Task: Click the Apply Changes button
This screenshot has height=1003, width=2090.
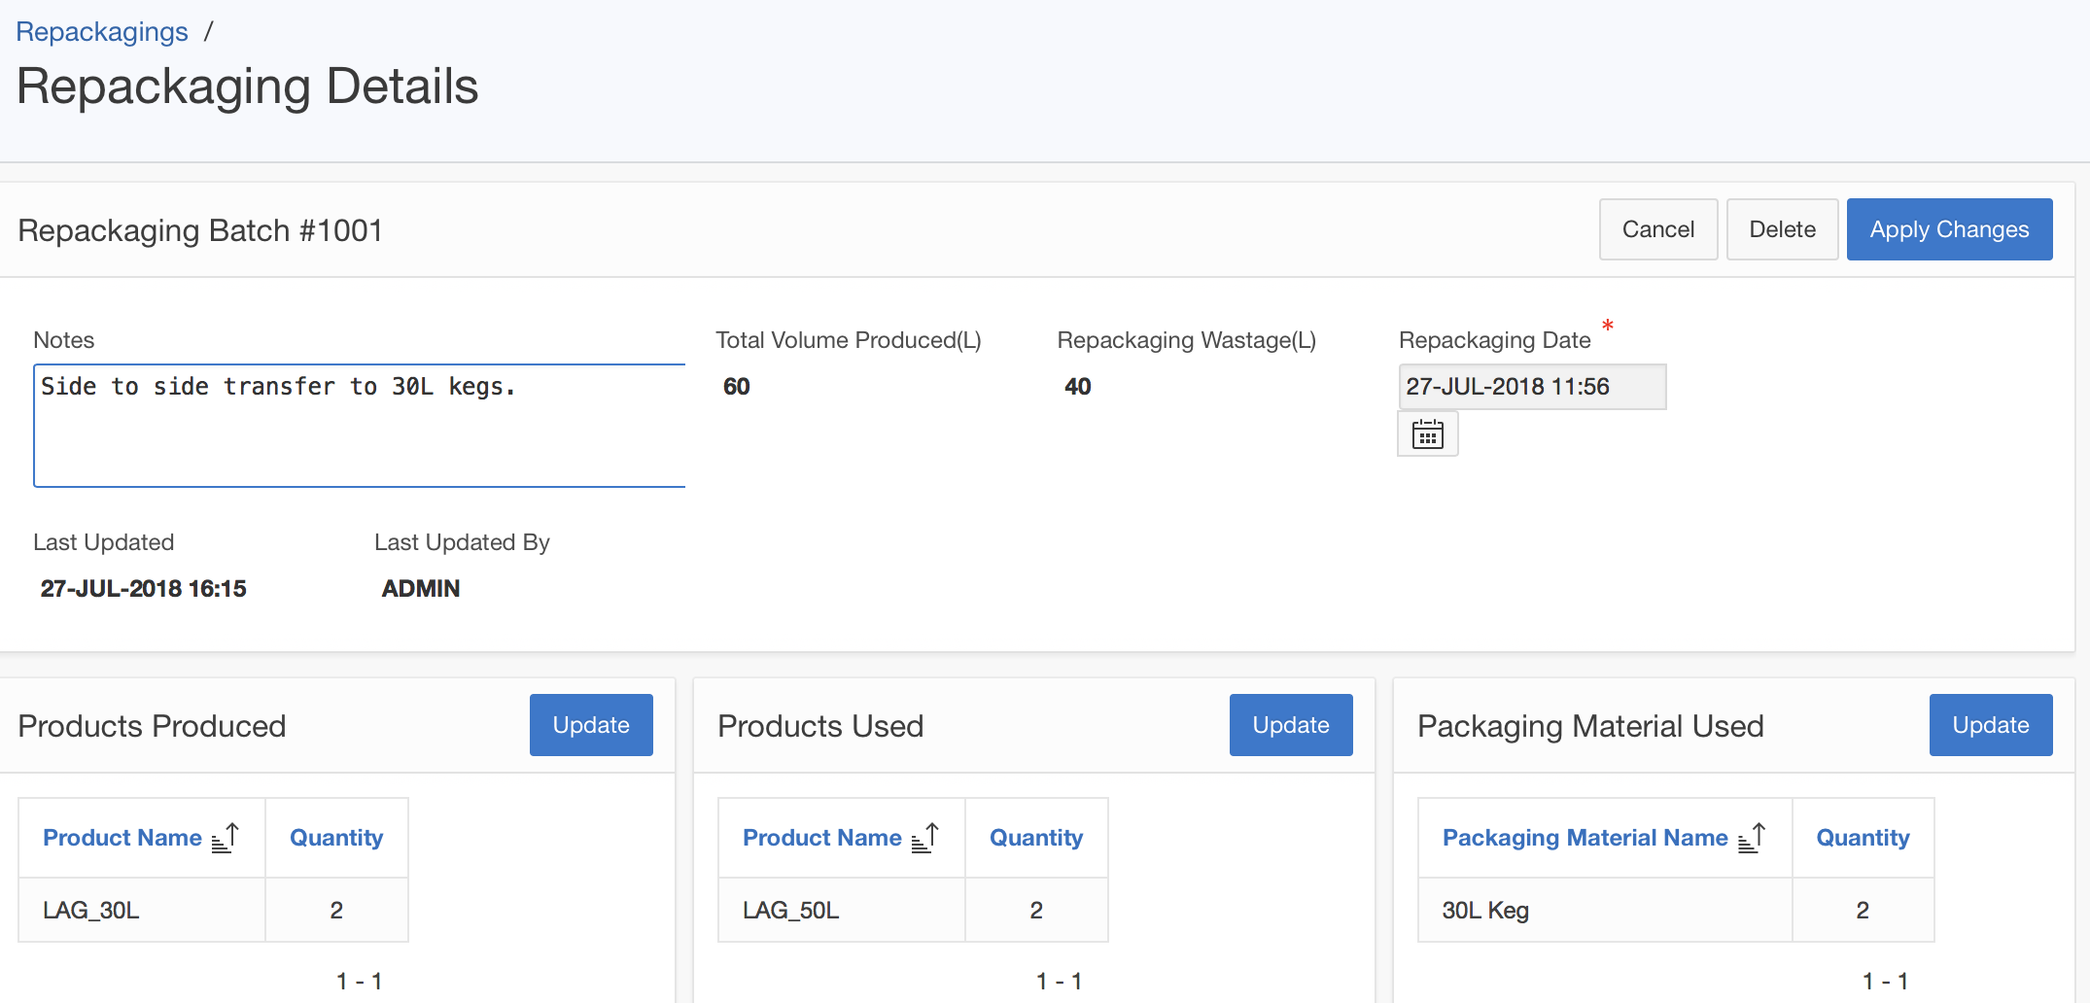Action: coord(1949,229)
